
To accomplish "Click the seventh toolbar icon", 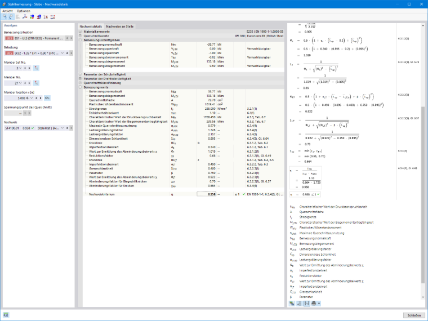I will (x=46, y=17).
